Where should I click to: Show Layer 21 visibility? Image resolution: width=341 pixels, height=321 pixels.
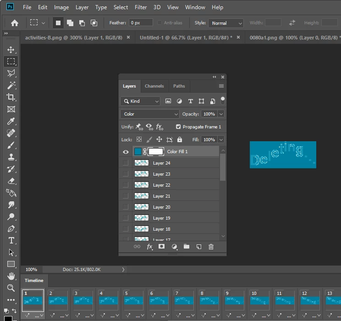126,196
